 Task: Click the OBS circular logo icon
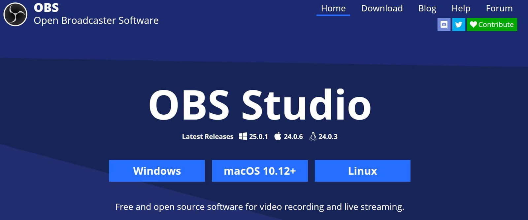coord(15,14)
